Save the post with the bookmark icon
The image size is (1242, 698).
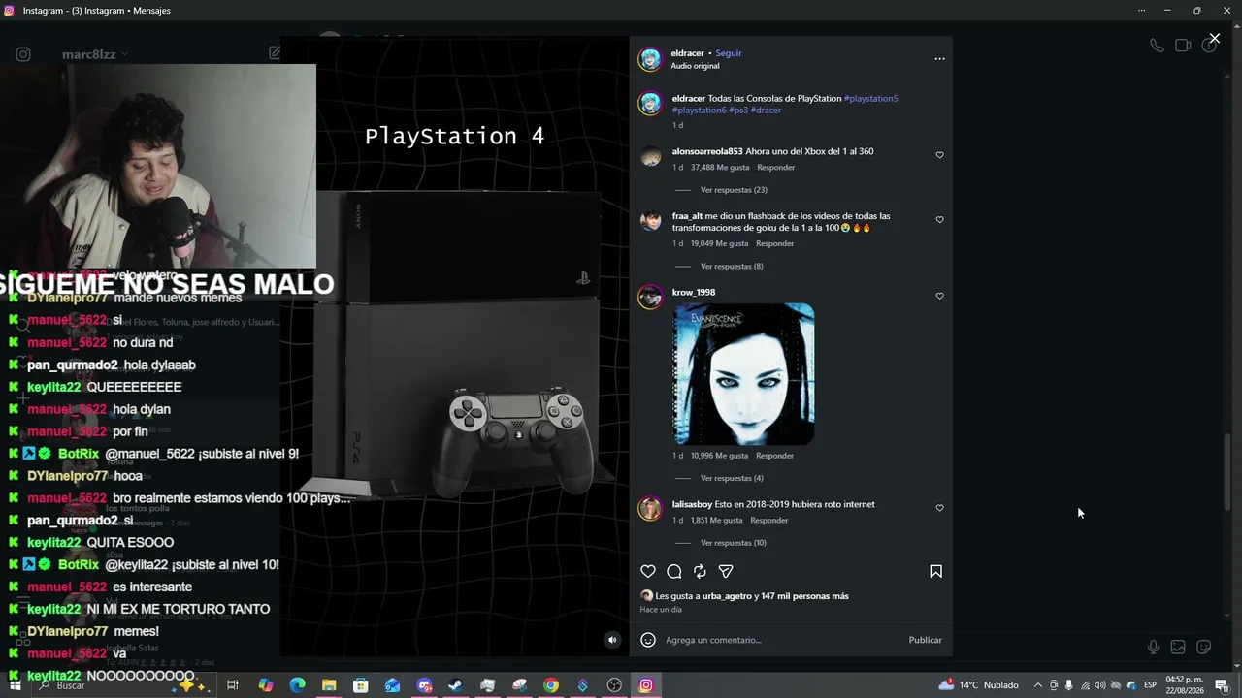pyautogui.click(x=935, y=572)
